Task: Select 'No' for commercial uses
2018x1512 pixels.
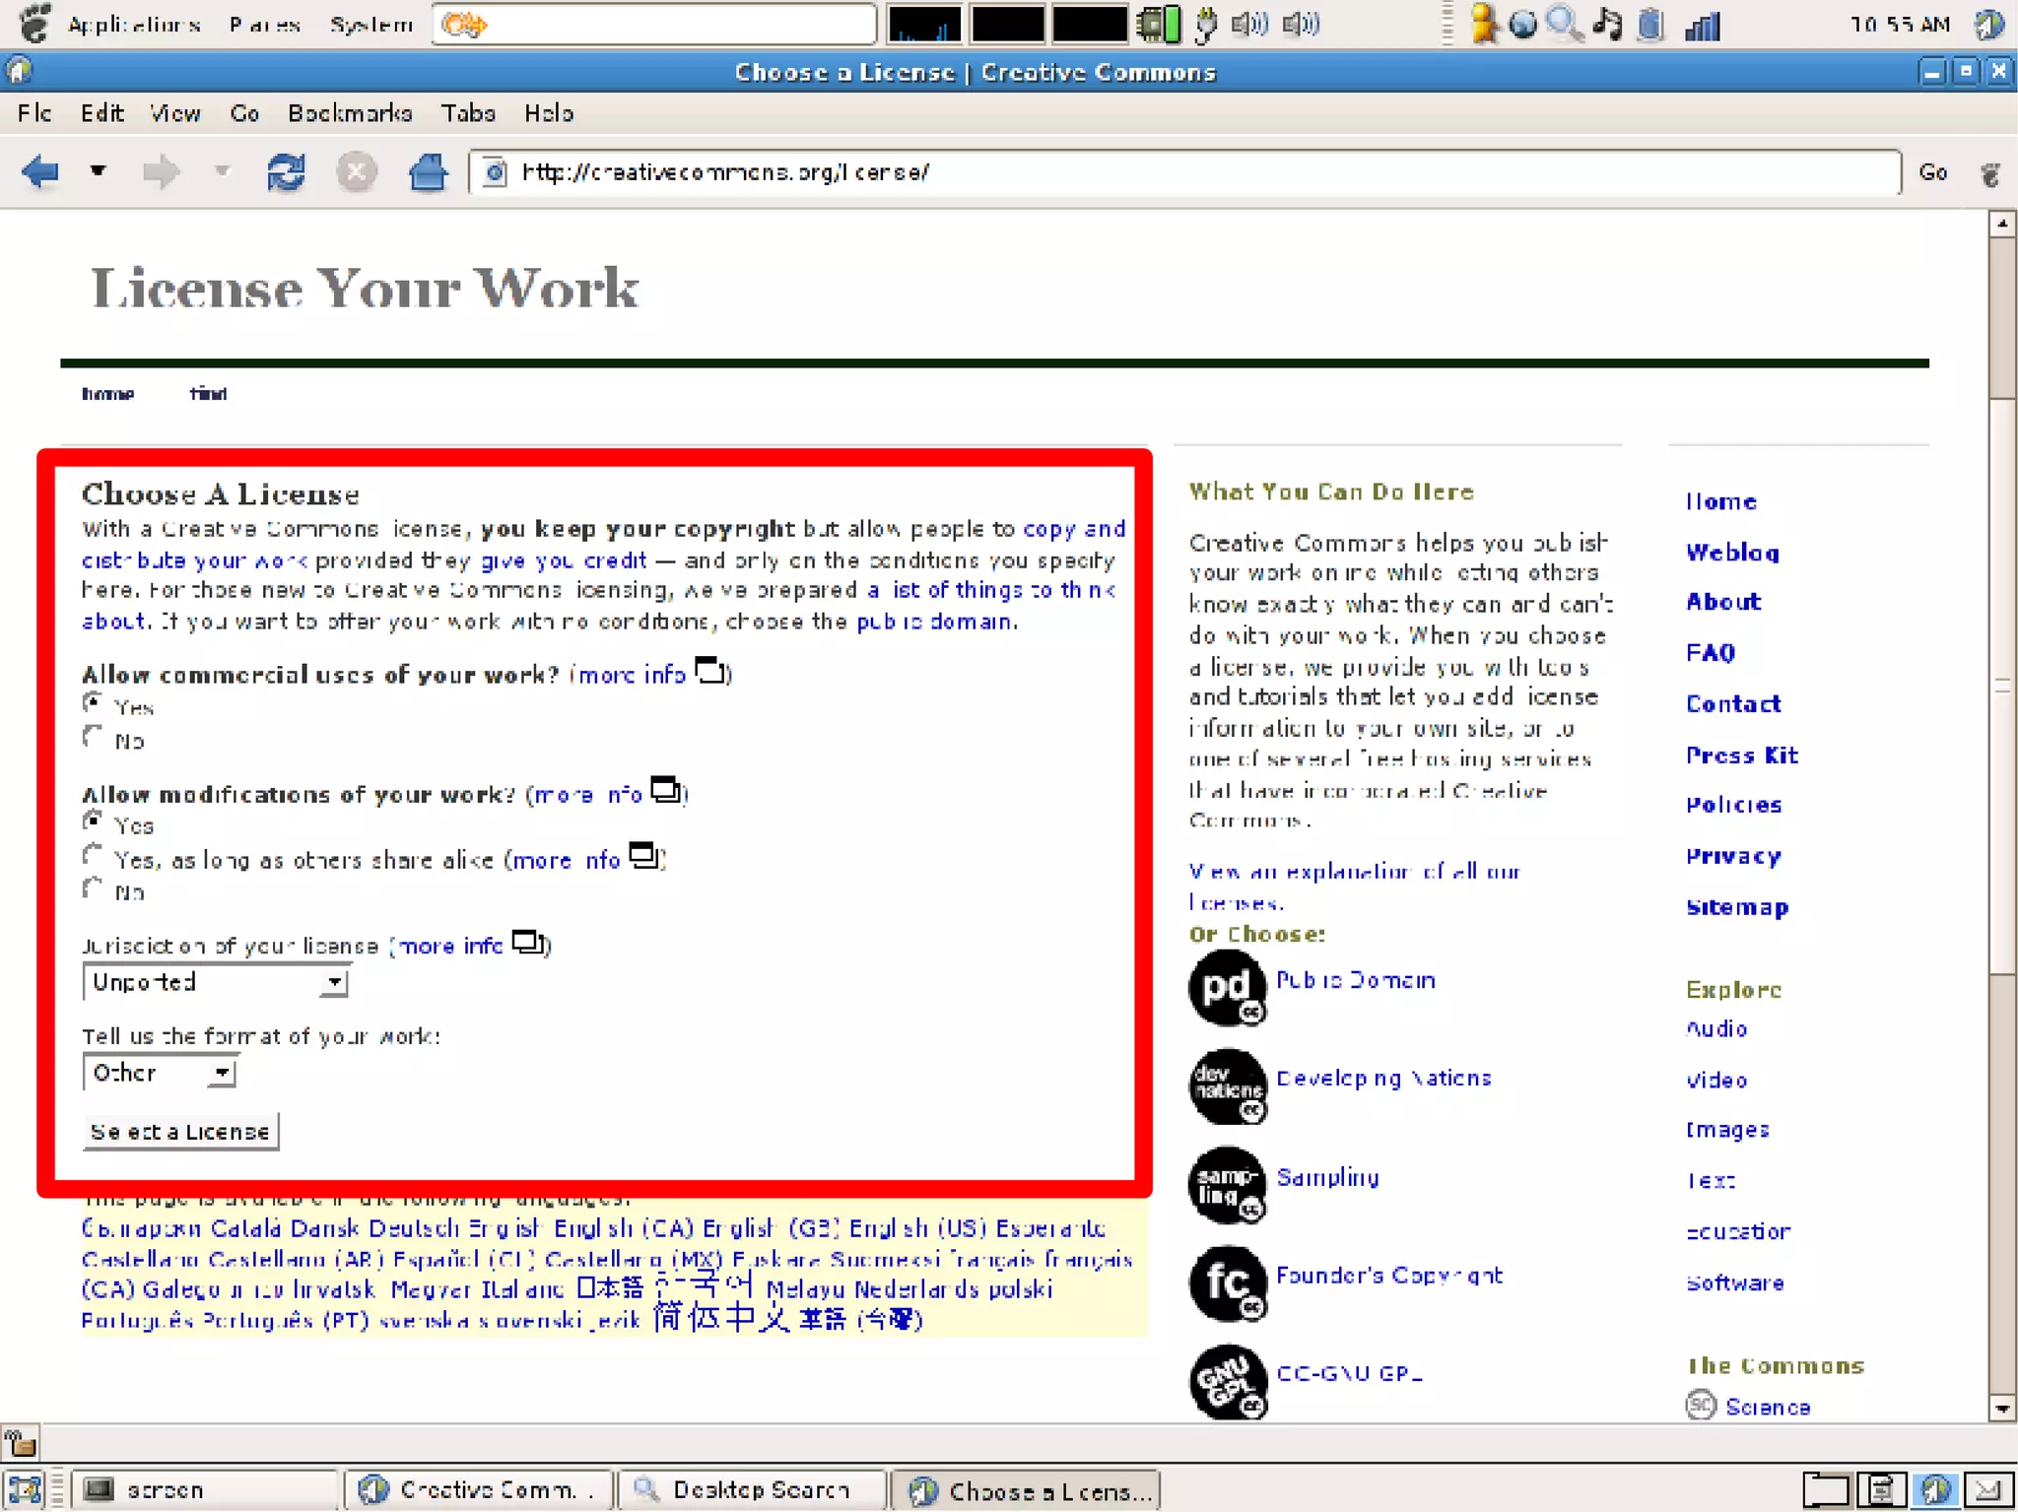Action: tap(93, 737)
